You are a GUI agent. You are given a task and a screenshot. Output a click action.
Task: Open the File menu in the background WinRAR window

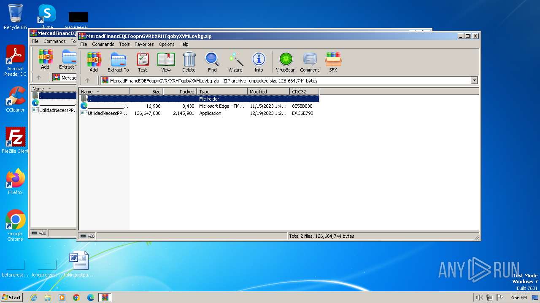(35, 41)
